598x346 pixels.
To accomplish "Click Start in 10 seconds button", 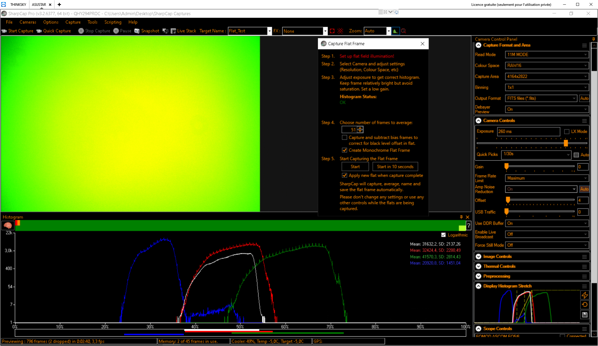I will pos(395,167).
